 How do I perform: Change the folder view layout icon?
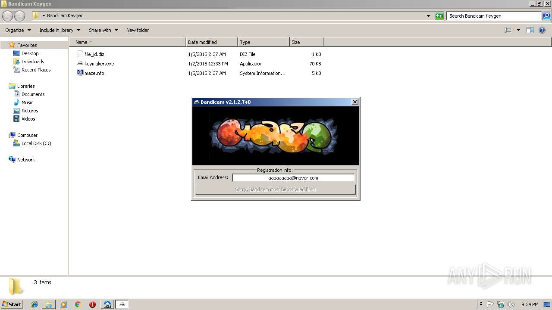point(508,30)
